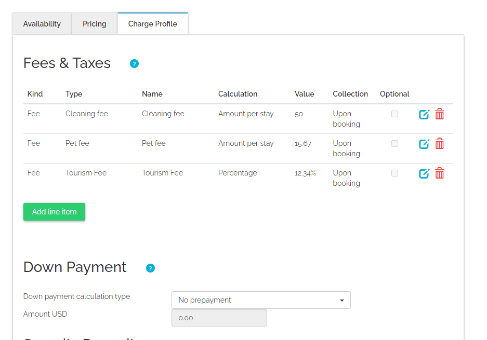Open the Pricing tab
The image size is (487, 340).
coord(94,24)
